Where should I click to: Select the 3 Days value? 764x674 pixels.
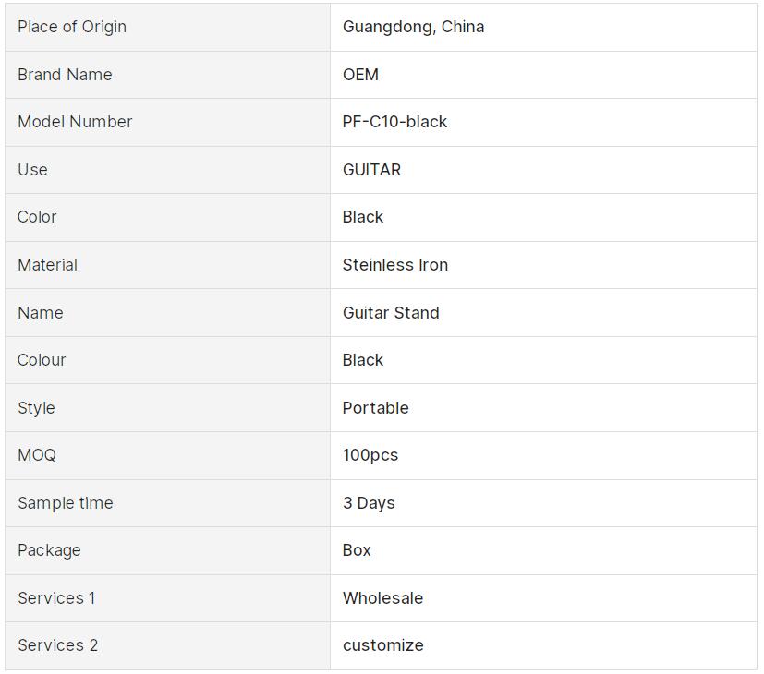point(369,503)
